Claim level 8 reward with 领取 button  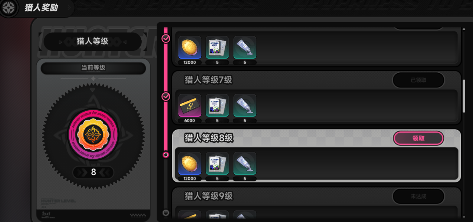pyautogui.click(x=419, y=138)
